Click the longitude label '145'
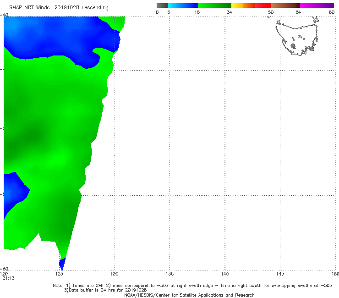This screenshot has height=298, width=339. pos(280,274)
